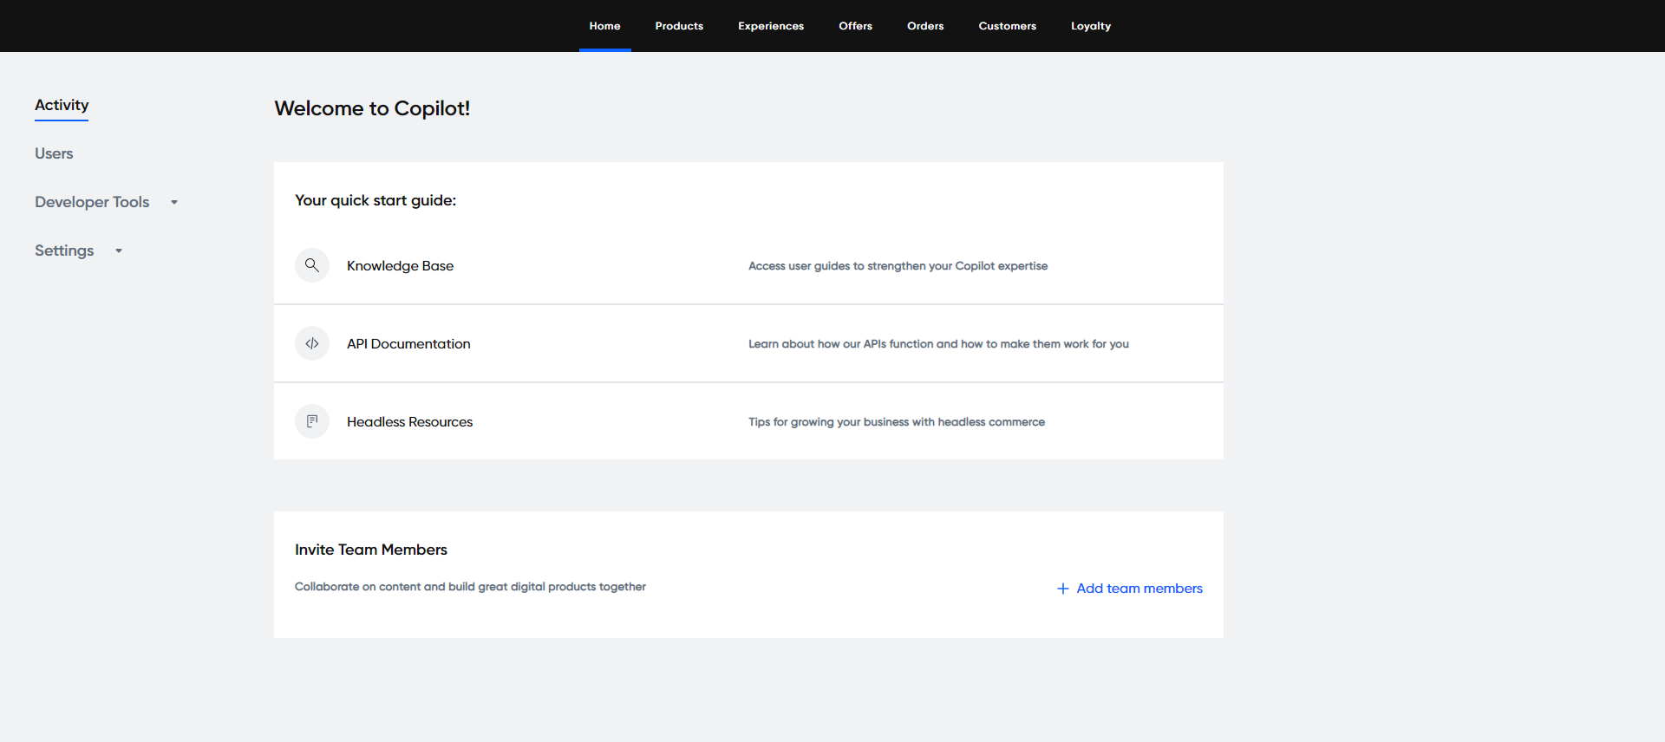This screenshot has width=1665, height=742.
Task: Click Add team members
Action: coord(1139,589)
